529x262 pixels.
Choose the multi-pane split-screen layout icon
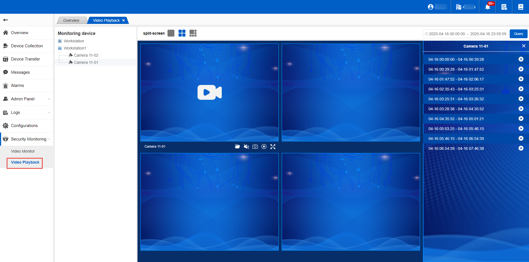point(193,33)
